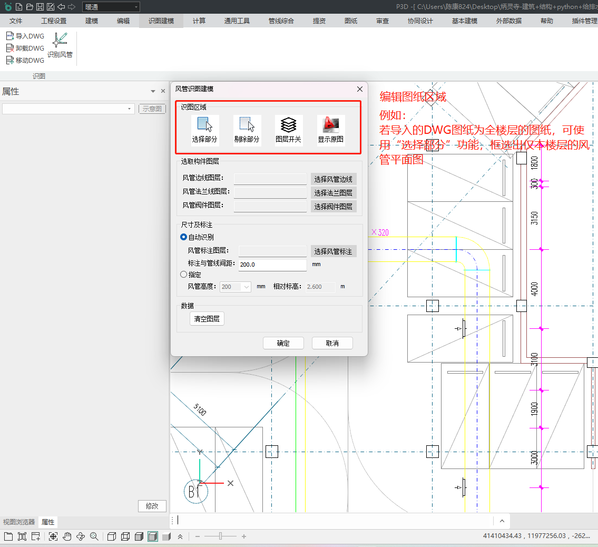Switch to the 视图浏览器 tab
Viewport: 598px width, 547px height.
point(19,522)
